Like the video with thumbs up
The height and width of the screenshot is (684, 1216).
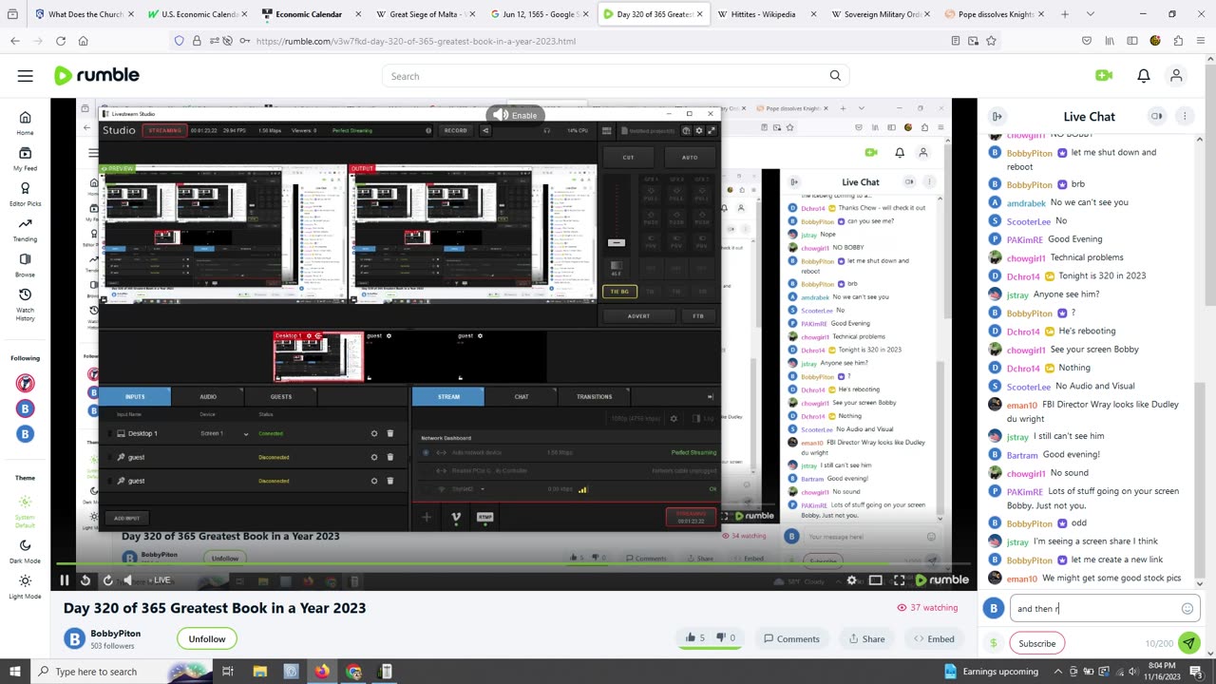695,638
